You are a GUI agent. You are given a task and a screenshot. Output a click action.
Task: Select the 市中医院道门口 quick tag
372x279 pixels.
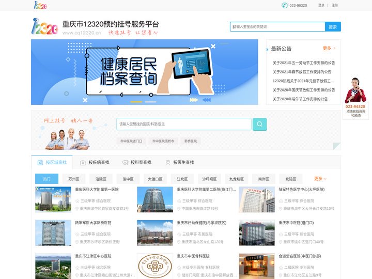point(131,141)
